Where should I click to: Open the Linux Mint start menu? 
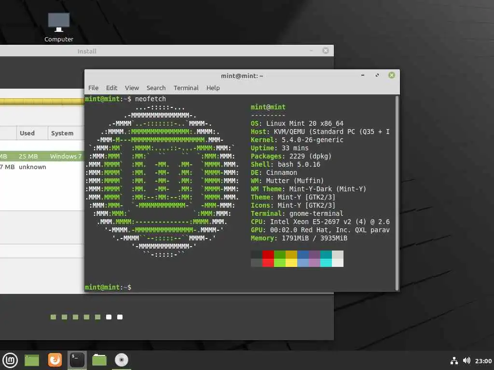pos(10,360)
